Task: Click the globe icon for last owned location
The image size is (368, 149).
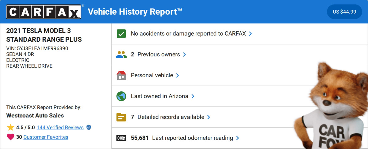Action: point(121,96)
